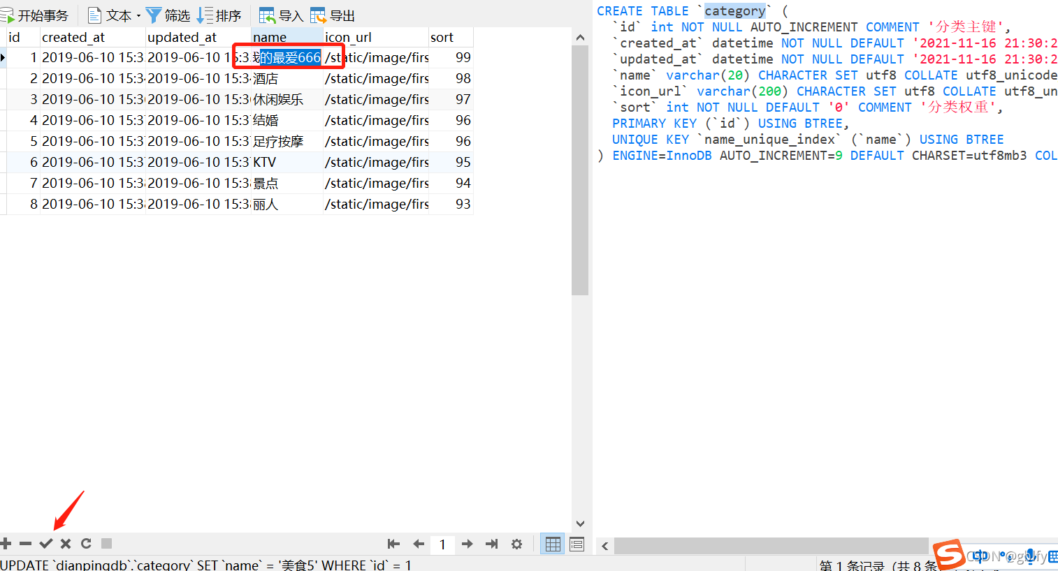Expand the 文本 dropdown arrow

pos(138,15)
